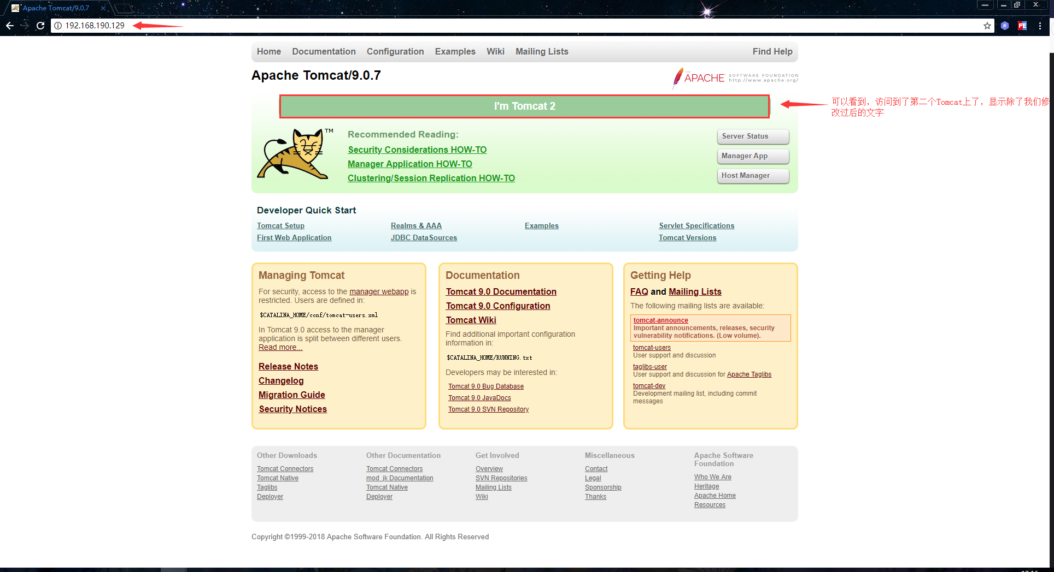
Task: Open the Apache Home footer link
Action: click(715, 496)
